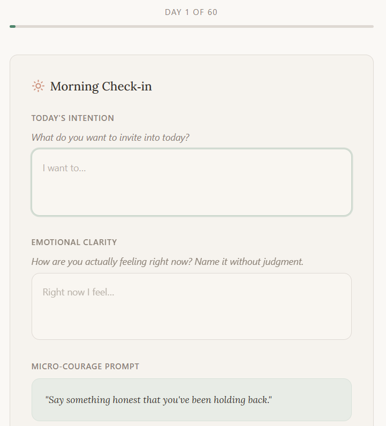
Task: Select the "Say something honest" quote text
Action: coord(159,400)
